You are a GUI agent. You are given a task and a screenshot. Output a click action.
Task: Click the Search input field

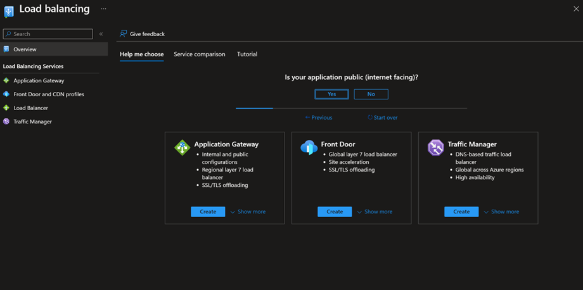click(48, 34)
